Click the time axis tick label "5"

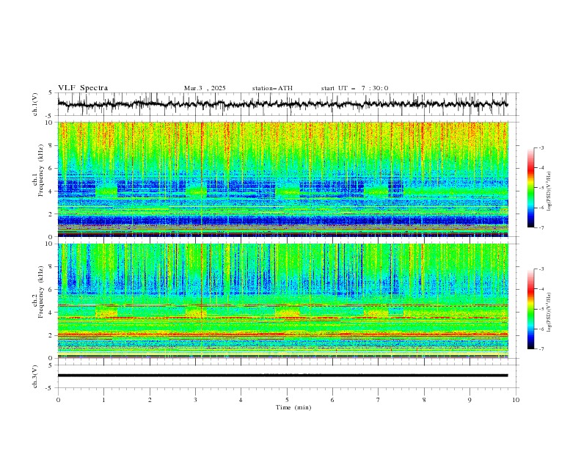pyautogui.click(x=287, y=400)
